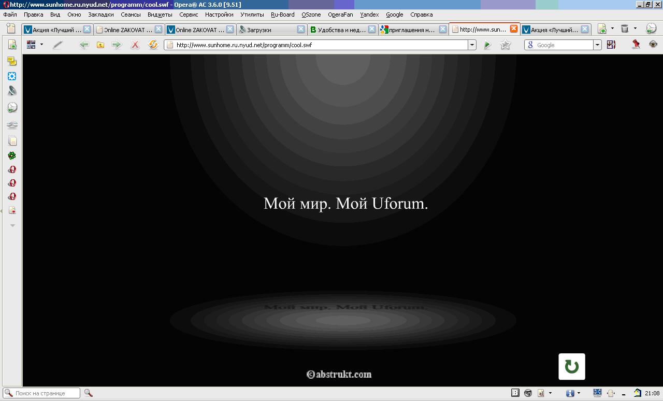Image resolution: width=663 pixels, height=401 pixels.
Task: Open the page document panel in sidebar
Action: (12, 141)
